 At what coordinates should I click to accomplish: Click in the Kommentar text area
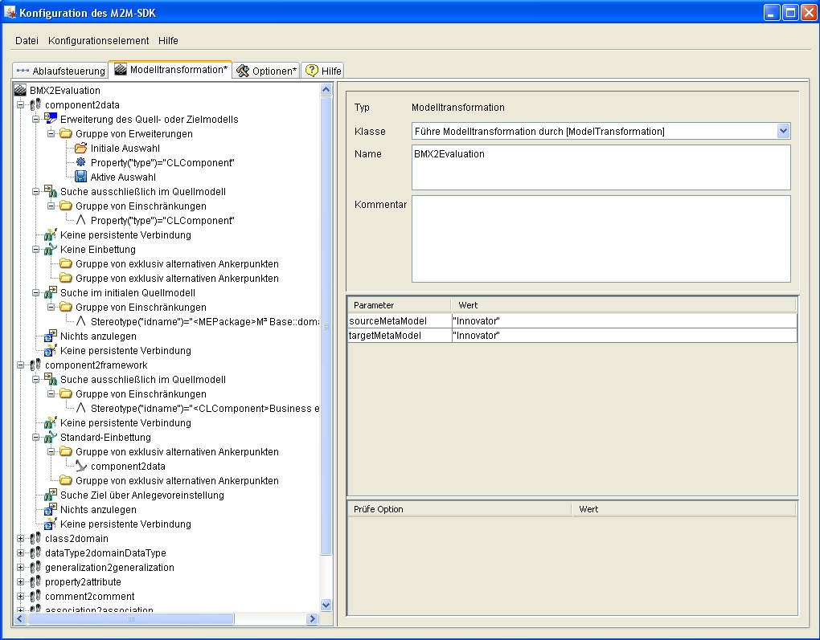click(x=601, y=238)
